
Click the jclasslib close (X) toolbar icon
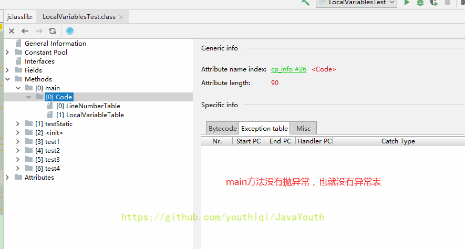pyautogui.click(x=12, y=31)
